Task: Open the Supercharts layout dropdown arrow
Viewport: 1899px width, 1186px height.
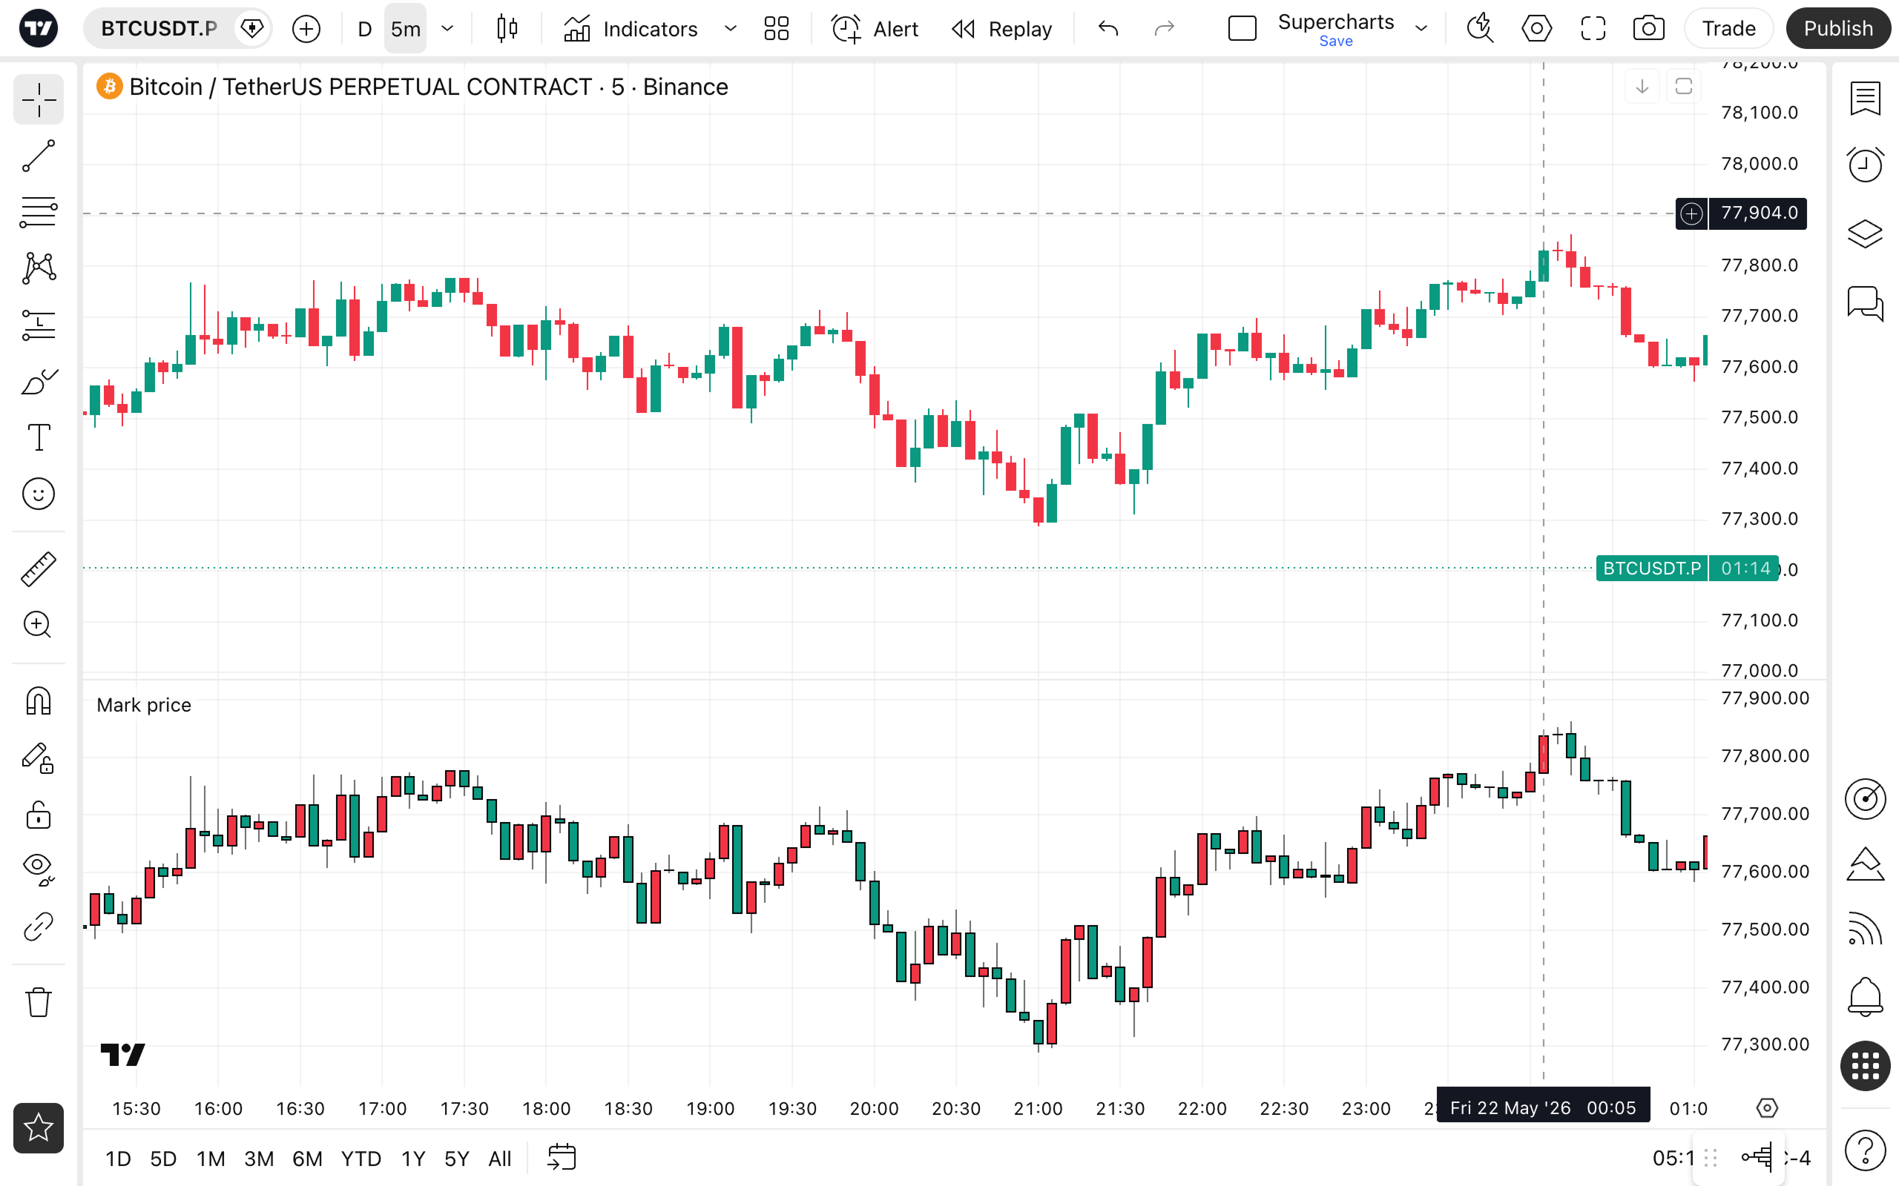Action: point(1421,29)
